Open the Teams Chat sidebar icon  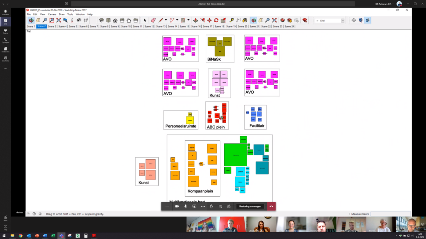tap(5, 22)
